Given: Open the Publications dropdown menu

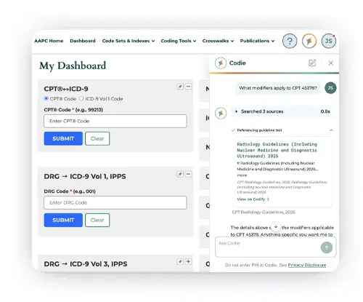Looking at the screenshot, I should point(257,41).
